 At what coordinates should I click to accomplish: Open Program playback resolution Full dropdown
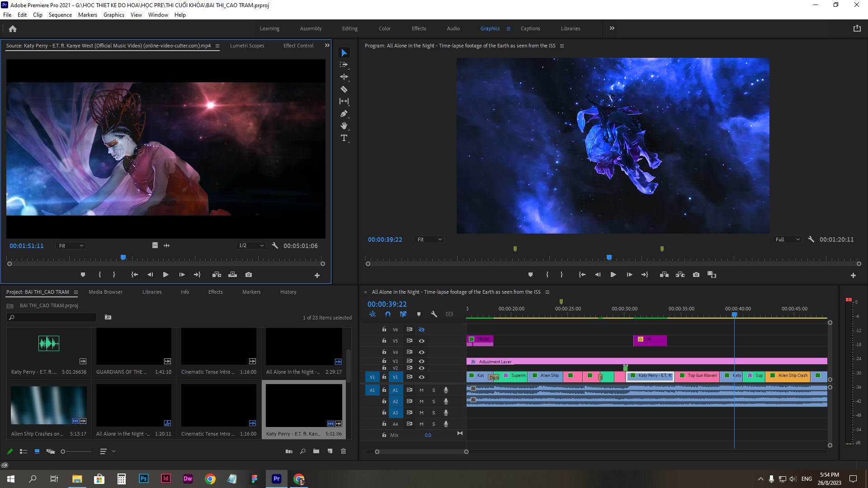(788, 239)
